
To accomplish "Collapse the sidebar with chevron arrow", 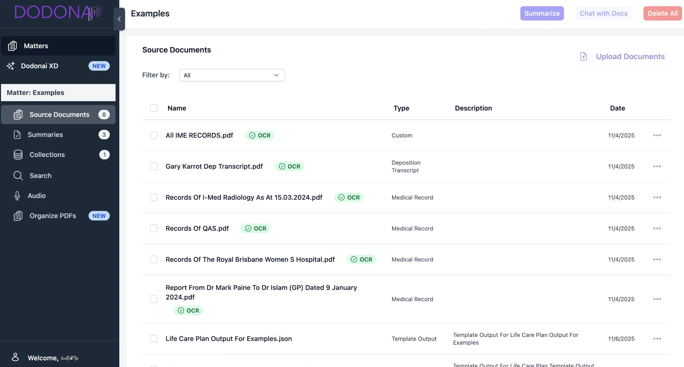I will [x=119, y=19].
